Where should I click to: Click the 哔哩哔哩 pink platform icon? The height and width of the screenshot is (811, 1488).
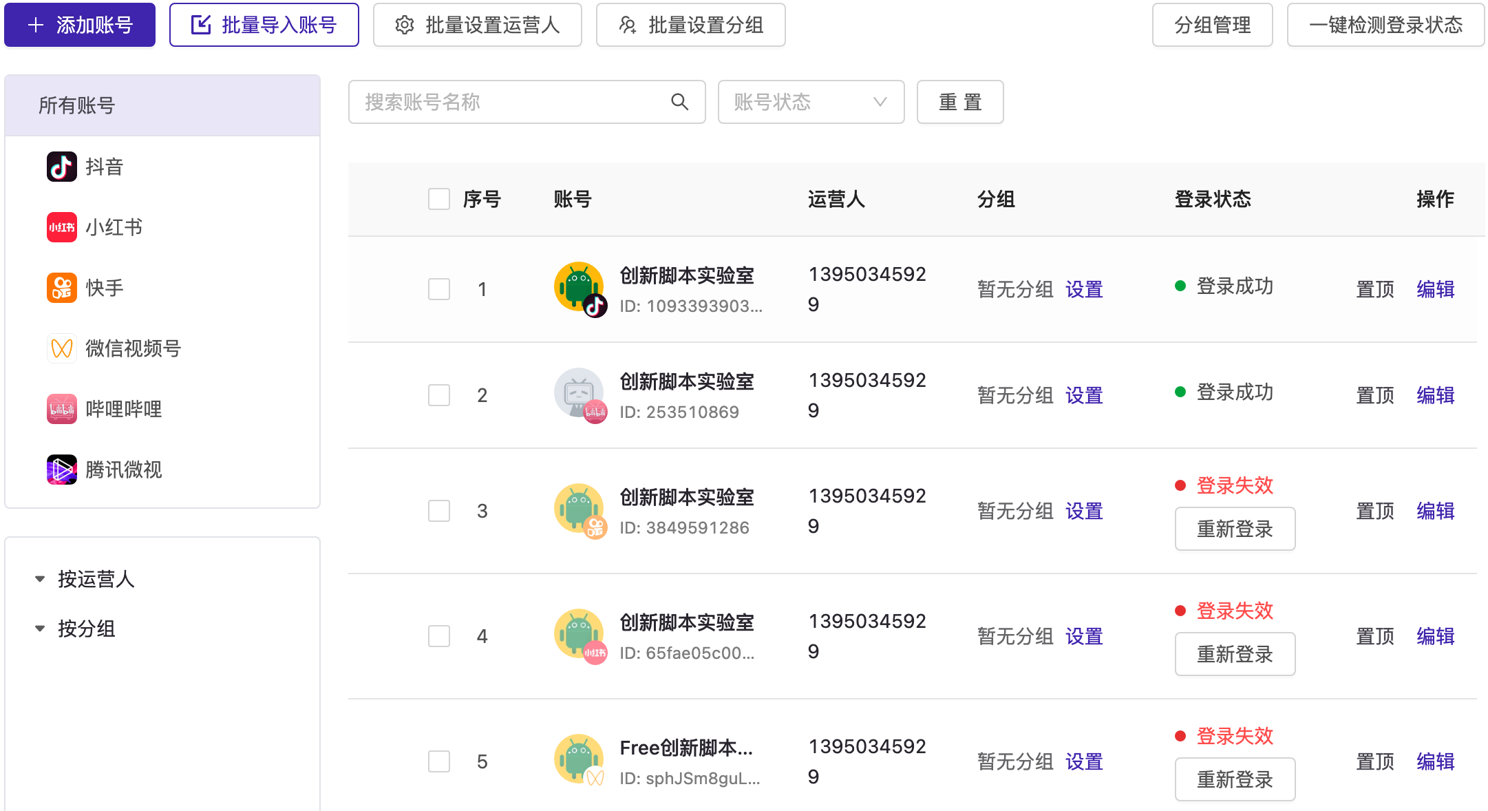click(x=62, y=409)
